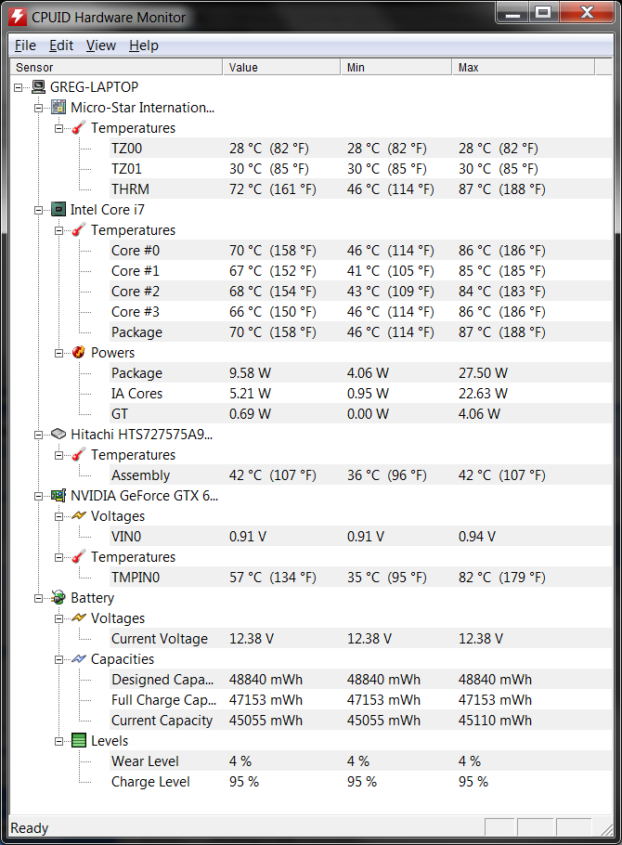Viewport: 622px width, 845px height.
Task: Click the Value column header
Action: click(x=281, y=67)
